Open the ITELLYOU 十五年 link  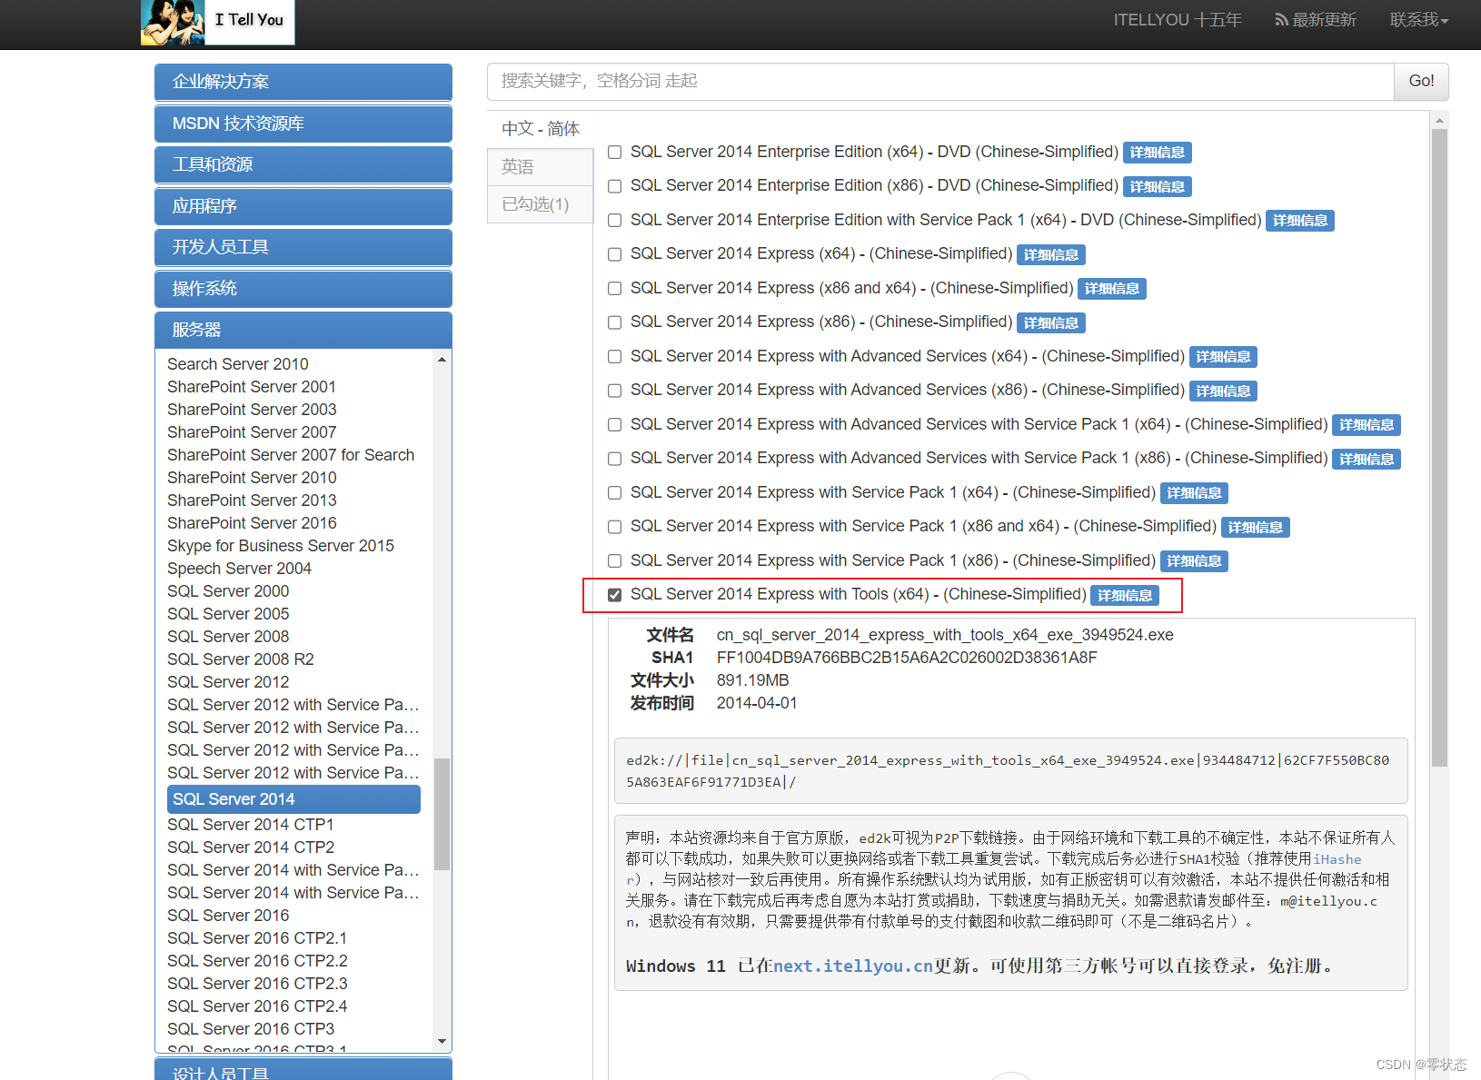(x=1178, y=20)
